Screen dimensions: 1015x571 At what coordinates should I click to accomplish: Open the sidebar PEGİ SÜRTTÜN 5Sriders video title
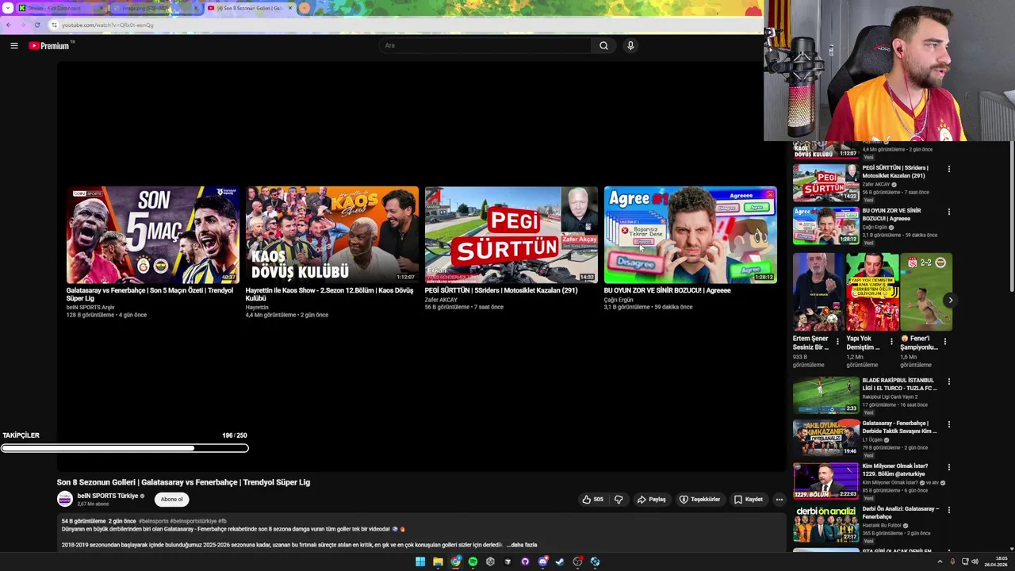click(895, 171)
